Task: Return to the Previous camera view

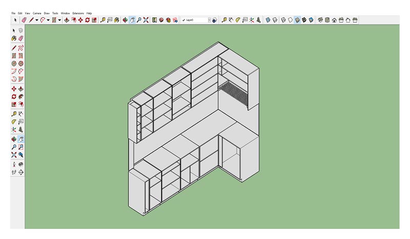Action: [20, 155]
